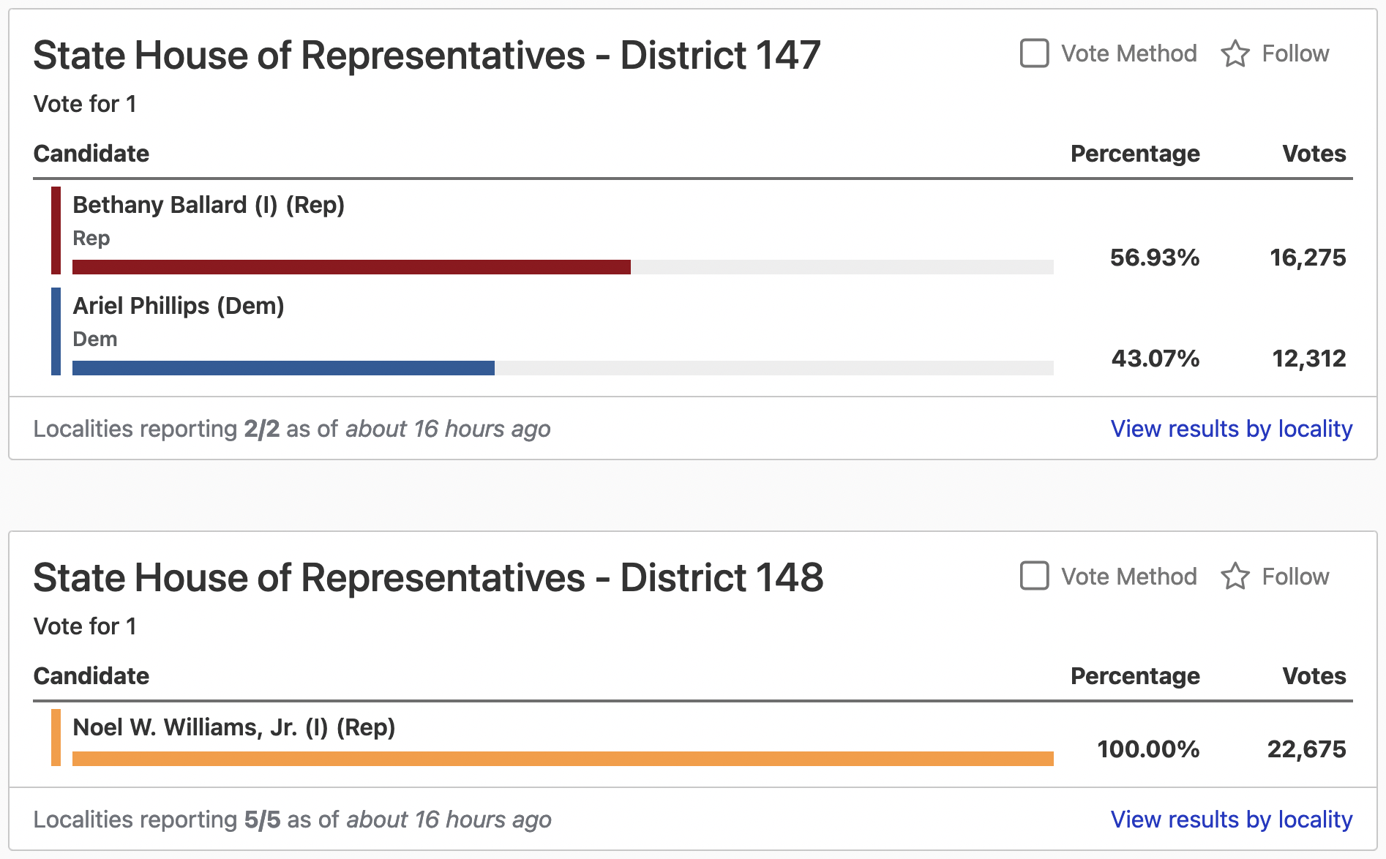Click Noel W. Williams' orange vote bar
Screen dimensions: 1386x859
pyautogui.click(x=563, y=759)
